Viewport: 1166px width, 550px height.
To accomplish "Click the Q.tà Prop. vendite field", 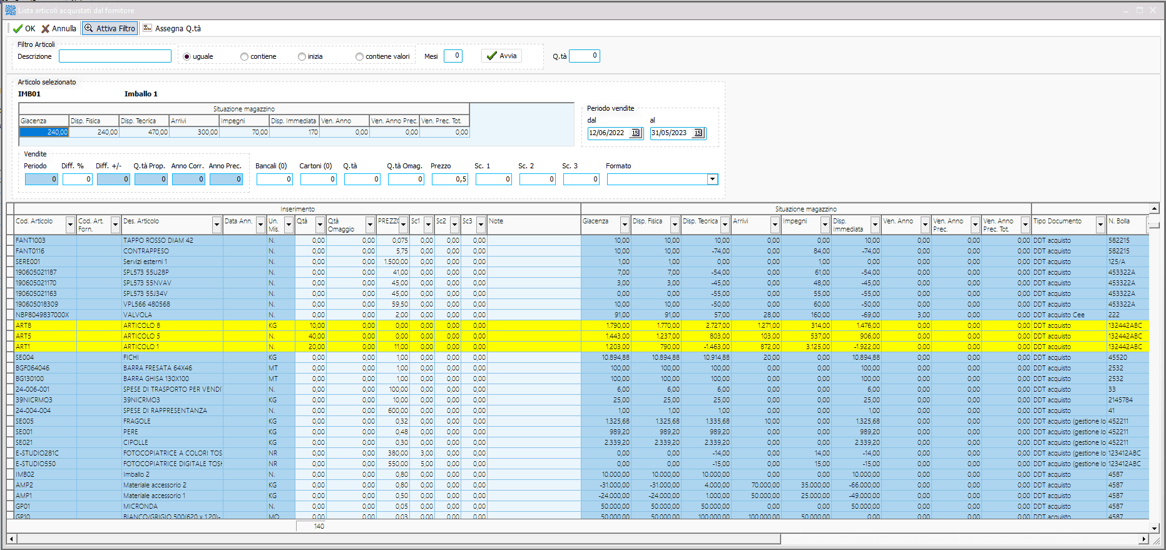I will 151,180.
